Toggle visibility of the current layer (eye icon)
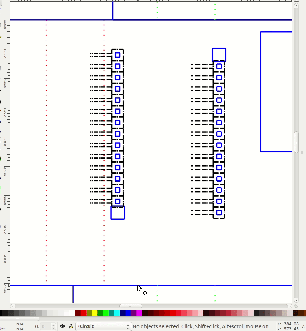This screenshot has height=331, width=306. tap(63, 326)
